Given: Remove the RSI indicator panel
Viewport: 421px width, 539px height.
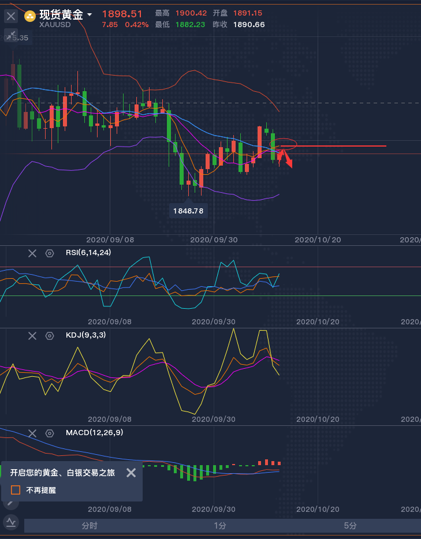Looking at the screenshot, I should point(32,253).
